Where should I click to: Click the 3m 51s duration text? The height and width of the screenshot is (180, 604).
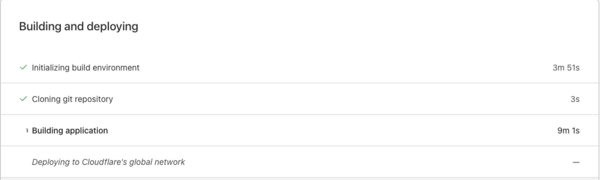(x=566, y=67)
